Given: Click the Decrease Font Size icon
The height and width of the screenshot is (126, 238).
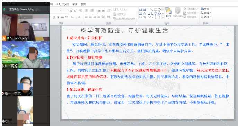Looking at the screenshot, I should pyautogui.click(x=75, y=11).
